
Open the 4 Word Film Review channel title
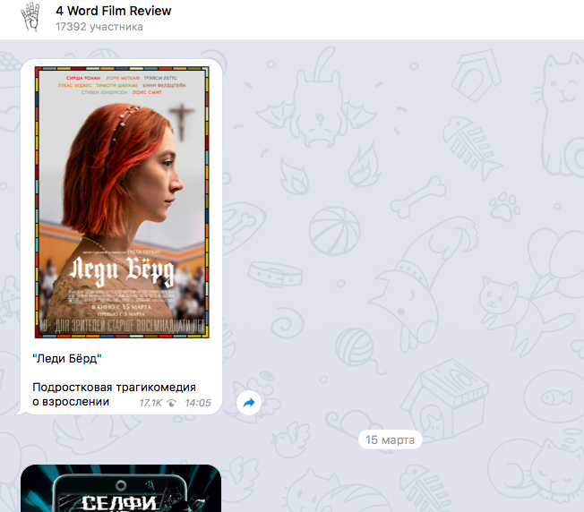(x=114, y=11)
